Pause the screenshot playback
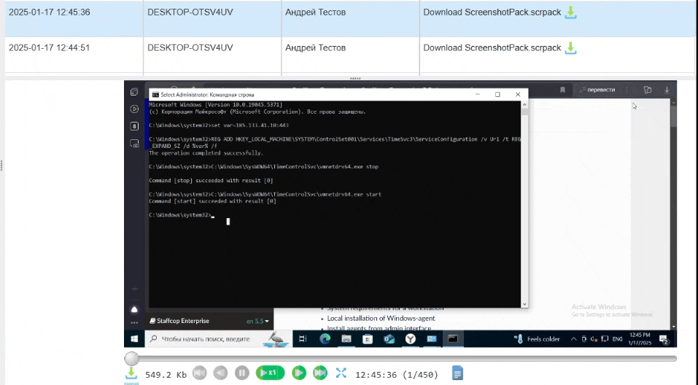This screenshot has height=385, width=698. tap(241, 373)
